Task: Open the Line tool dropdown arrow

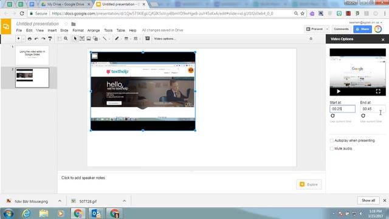Action: 109,39
